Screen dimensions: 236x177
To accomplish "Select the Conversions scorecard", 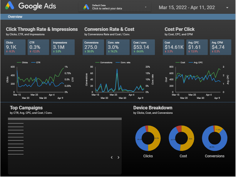I will pyautogui.click(x=93, y=47).
